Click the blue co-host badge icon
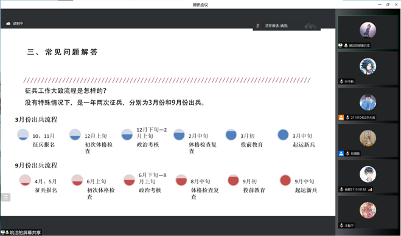The height and width of the screenshot is (236, 401). click(341, 153)
